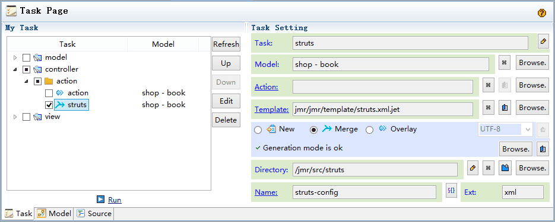
Task: Switch to the Source tab
Action: pos(94,214)
